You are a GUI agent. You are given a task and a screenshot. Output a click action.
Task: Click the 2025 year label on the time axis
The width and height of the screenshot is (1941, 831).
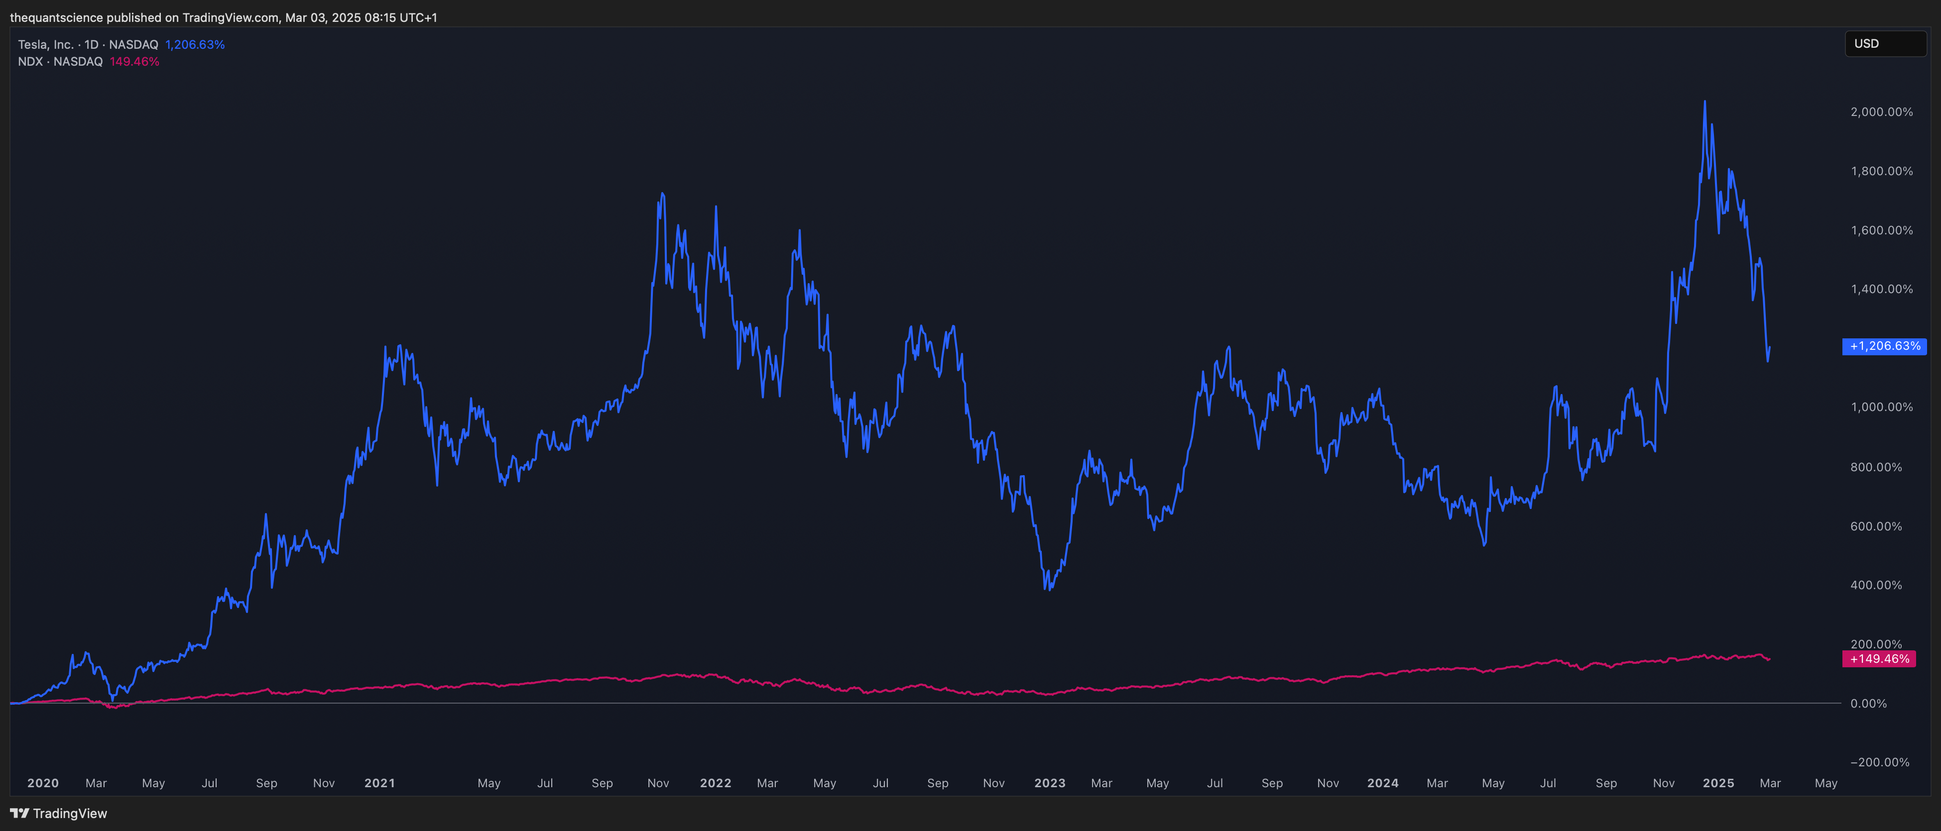click(x=1719, y=783)
